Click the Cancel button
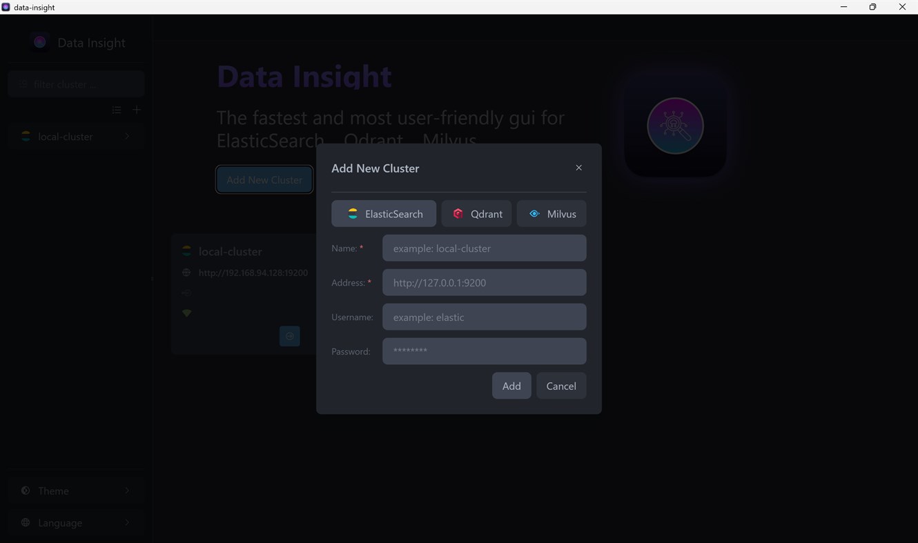This screenshot has width=918, height=543. (x=561, y=386)
